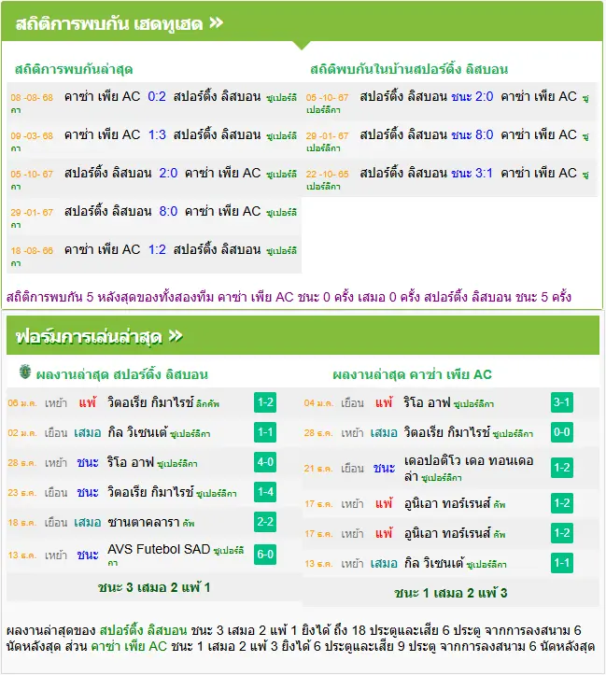Click กิล วิเซนเต้ in the 02 ม.ค. row
Viewport: 606px width, 675px height.
(137, 432)
